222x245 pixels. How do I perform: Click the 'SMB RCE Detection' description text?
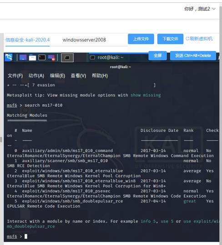pos(29,166)
